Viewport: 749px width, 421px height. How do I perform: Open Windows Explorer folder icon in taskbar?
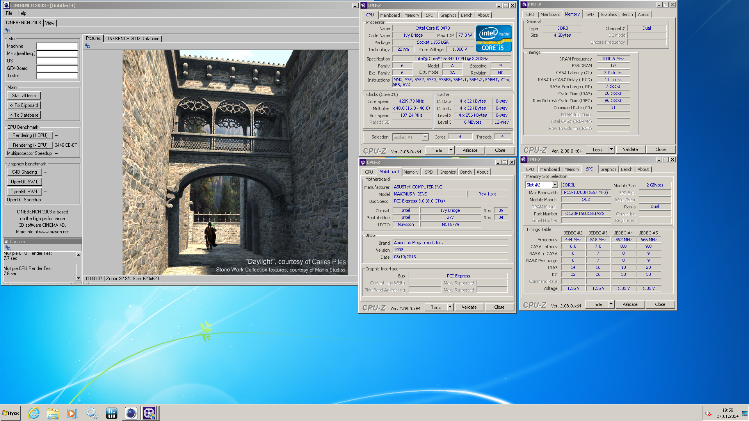(53, 413)
